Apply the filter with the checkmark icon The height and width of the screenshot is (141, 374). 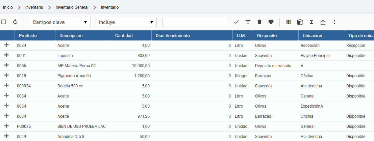tap(236, 22)
